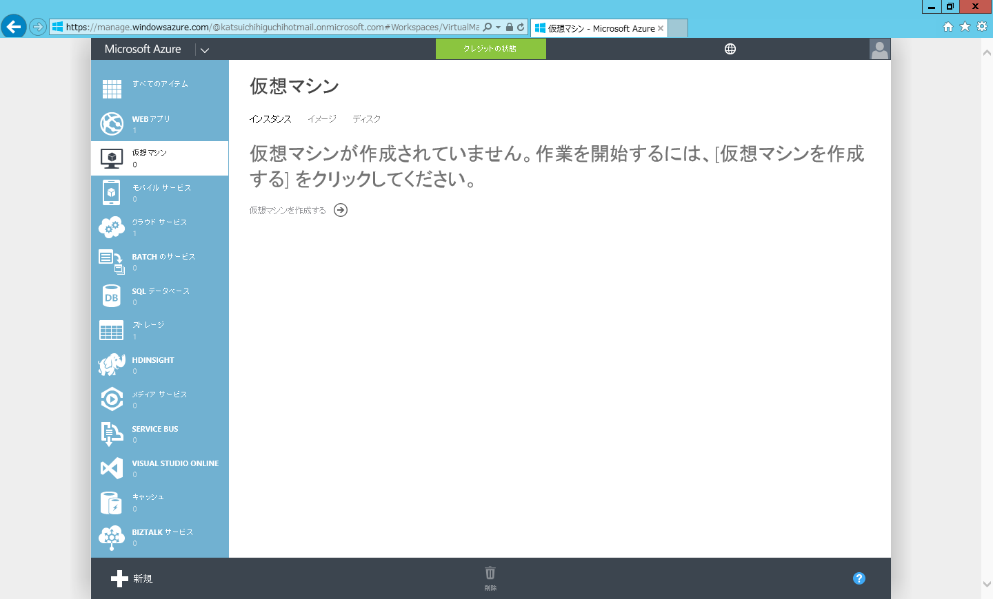Switch to the イメージ tab
This screenshot has height=599, width=993.
pyautogui.click(x=322, y=119)
